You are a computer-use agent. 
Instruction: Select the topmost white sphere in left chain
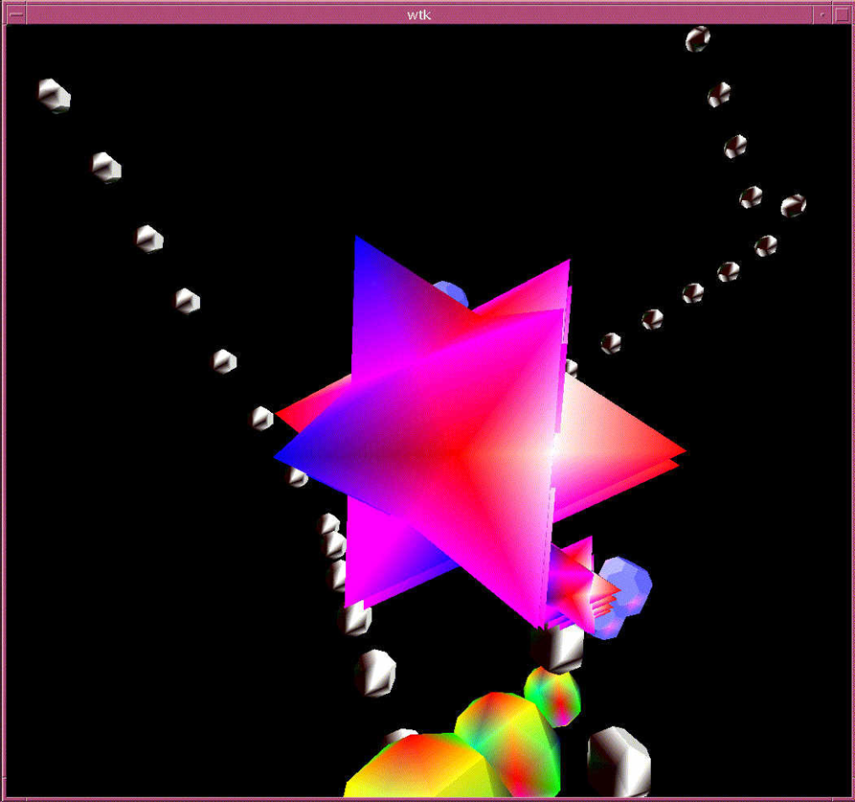point(54,95)
